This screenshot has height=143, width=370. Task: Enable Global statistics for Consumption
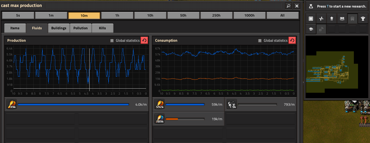click(260, 40)
